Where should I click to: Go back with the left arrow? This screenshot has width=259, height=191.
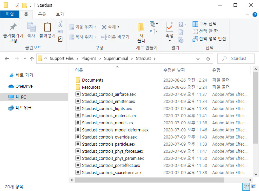coord(7,59)
